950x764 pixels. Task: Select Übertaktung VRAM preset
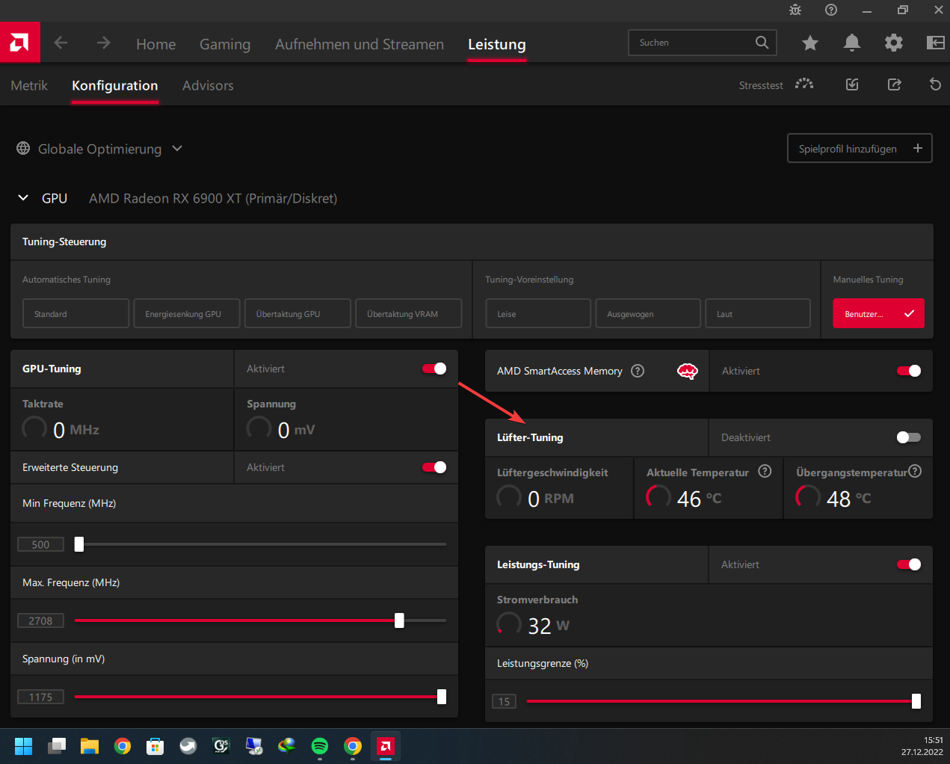point(409,313)
